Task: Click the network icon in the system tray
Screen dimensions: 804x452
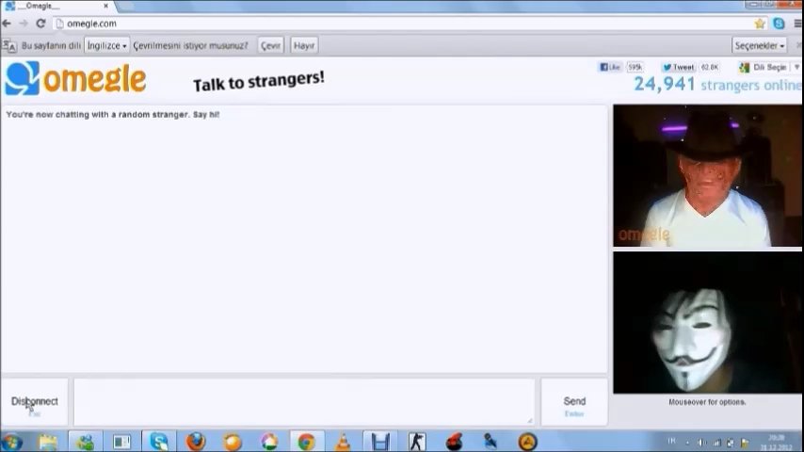Action: (717, 443)
